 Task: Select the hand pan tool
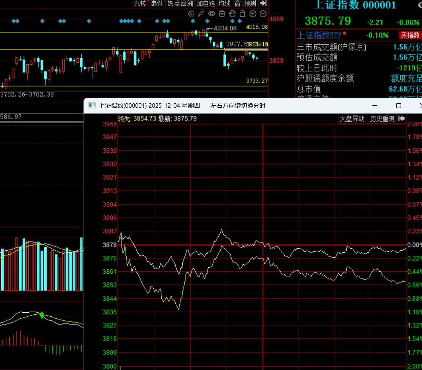pos(232,14)
